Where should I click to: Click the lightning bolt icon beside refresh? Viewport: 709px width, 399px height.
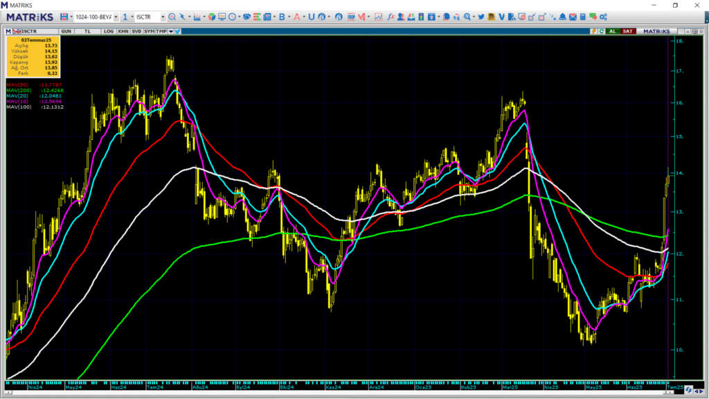coord(593,31)
